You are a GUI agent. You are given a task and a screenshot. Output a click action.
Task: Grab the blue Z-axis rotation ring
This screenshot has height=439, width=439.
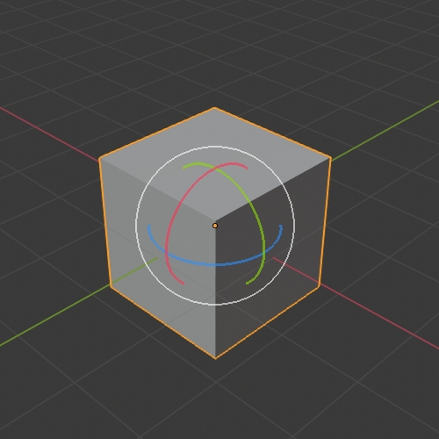[215, 265]
